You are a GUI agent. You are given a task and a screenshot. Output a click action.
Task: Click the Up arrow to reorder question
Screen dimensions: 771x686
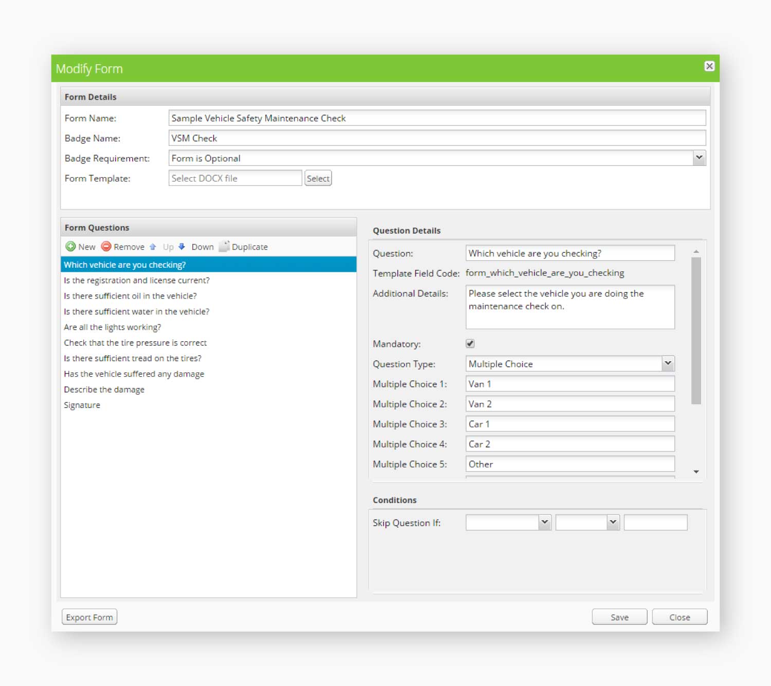click(153, 247)
